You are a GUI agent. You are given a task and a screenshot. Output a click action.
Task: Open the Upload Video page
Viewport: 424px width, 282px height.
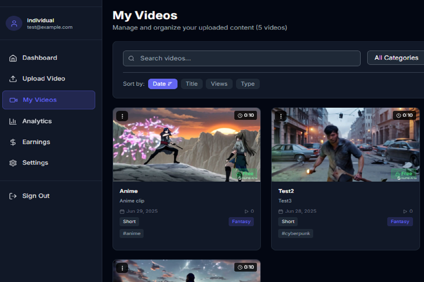(49, 79)
